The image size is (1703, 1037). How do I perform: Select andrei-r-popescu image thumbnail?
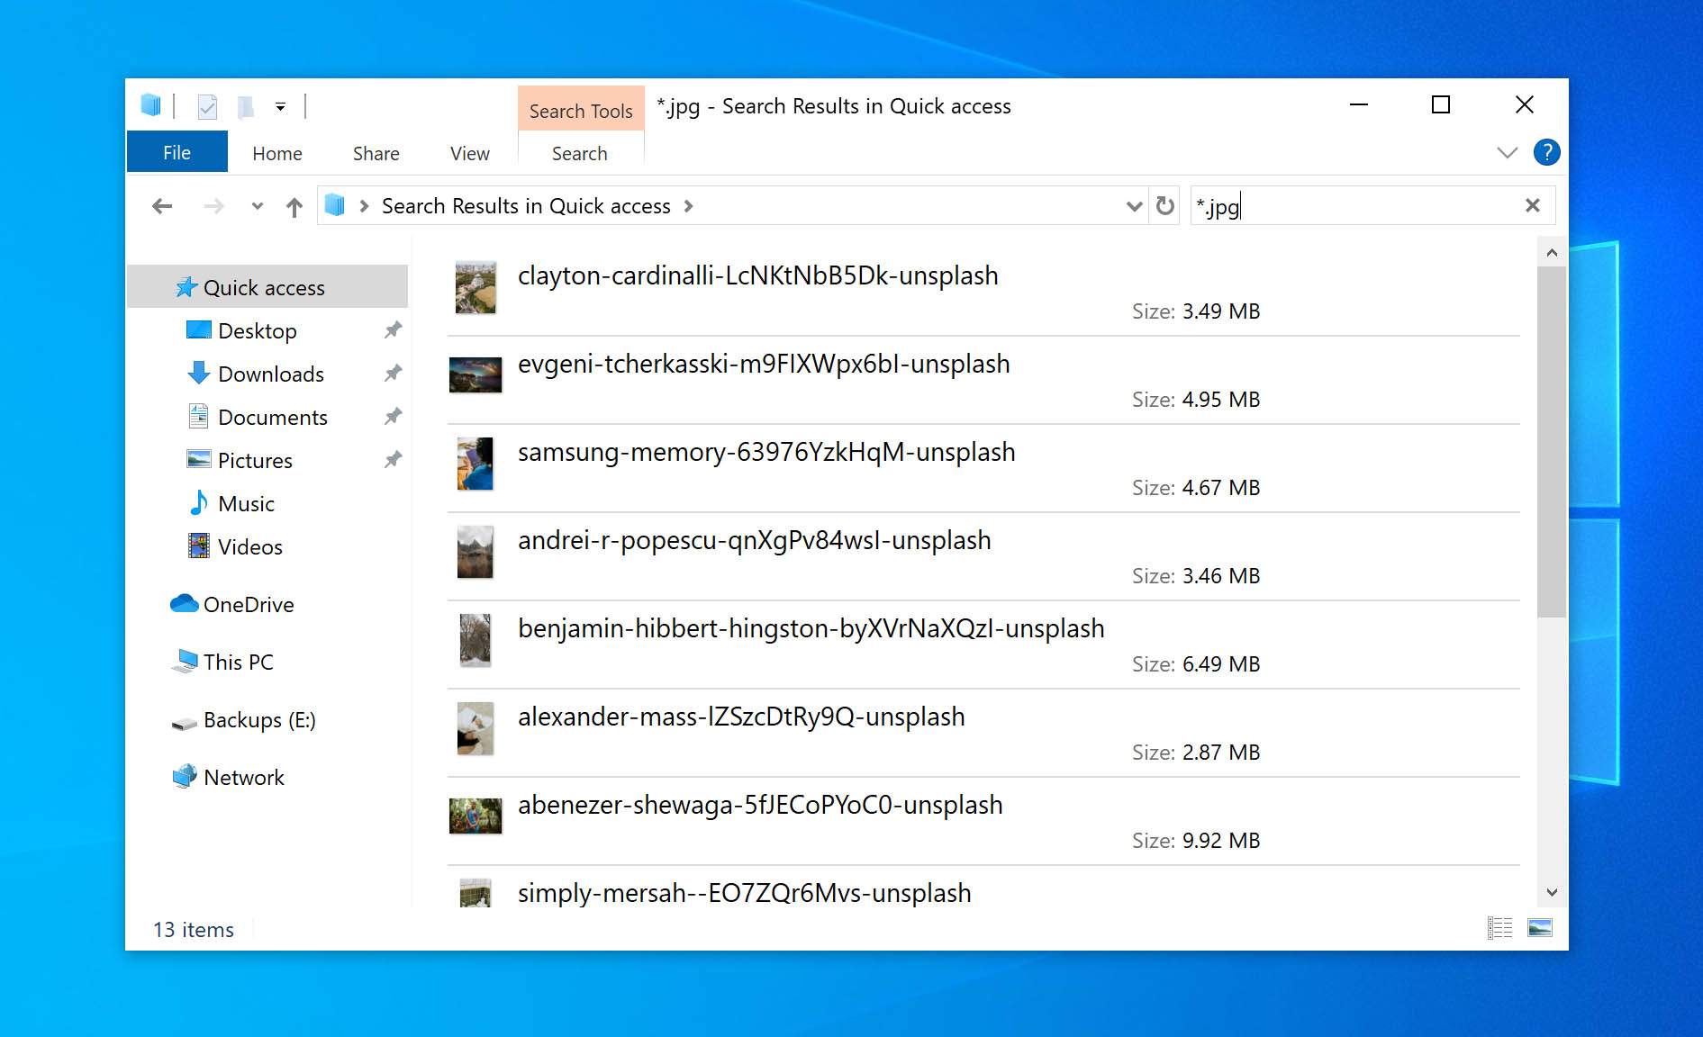pos(476,552)
